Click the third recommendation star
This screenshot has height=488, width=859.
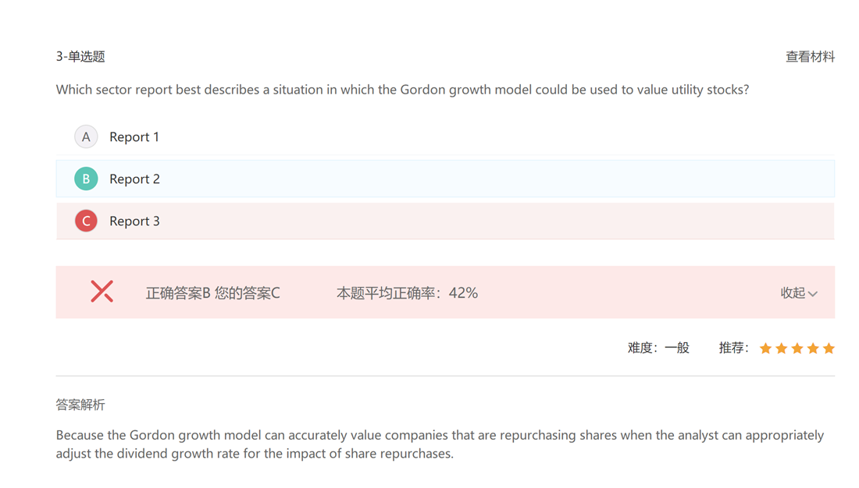(x=797, y=348)
